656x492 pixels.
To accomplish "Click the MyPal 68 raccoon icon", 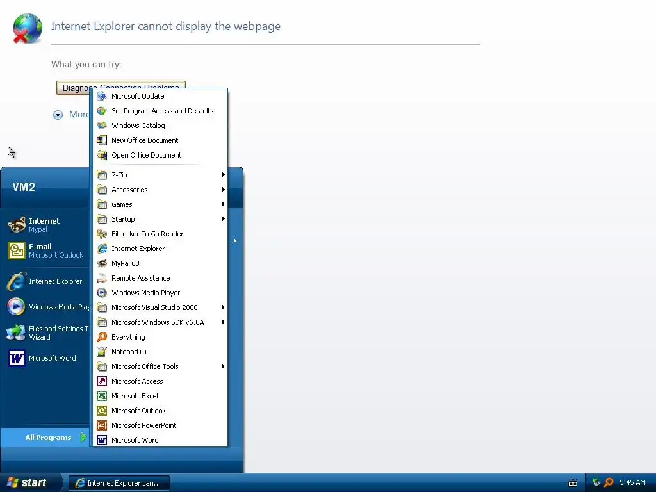I will (x=102, y=263).
